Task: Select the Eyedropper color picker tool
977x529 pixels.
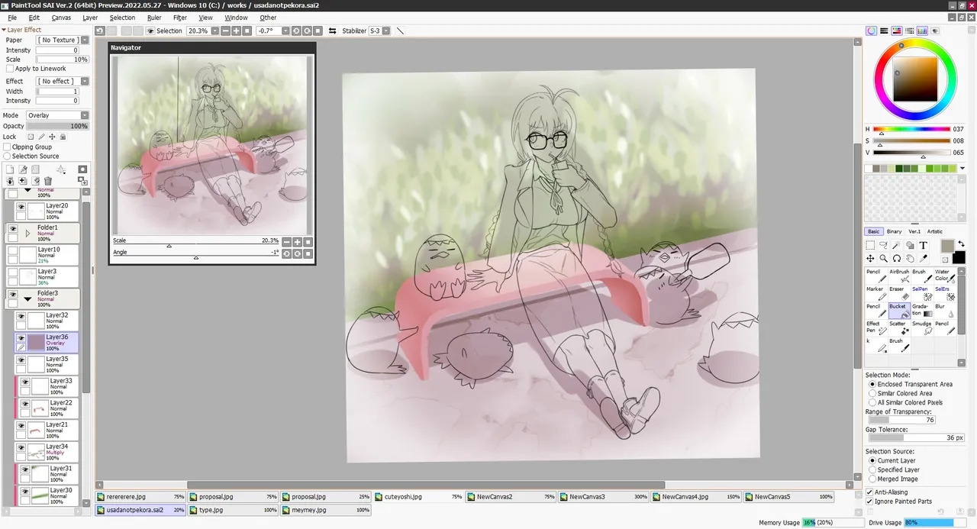Action: coord(923,259)
